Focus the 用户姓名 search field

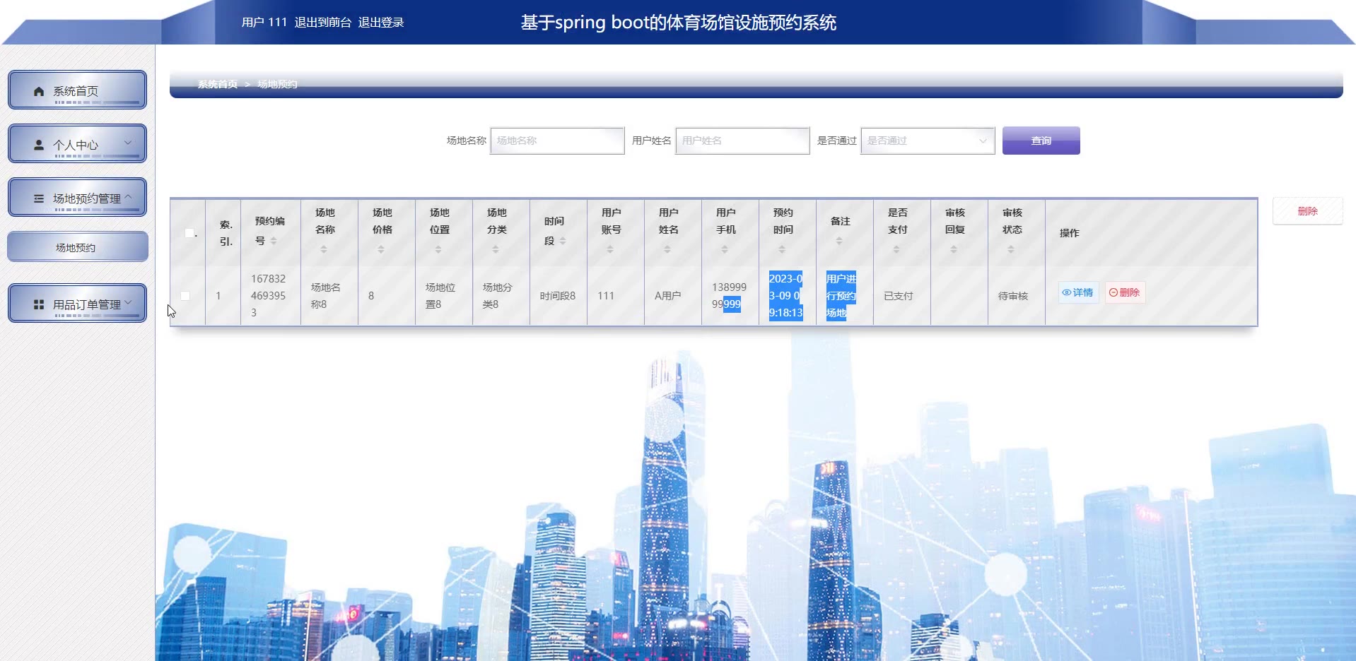742,141
